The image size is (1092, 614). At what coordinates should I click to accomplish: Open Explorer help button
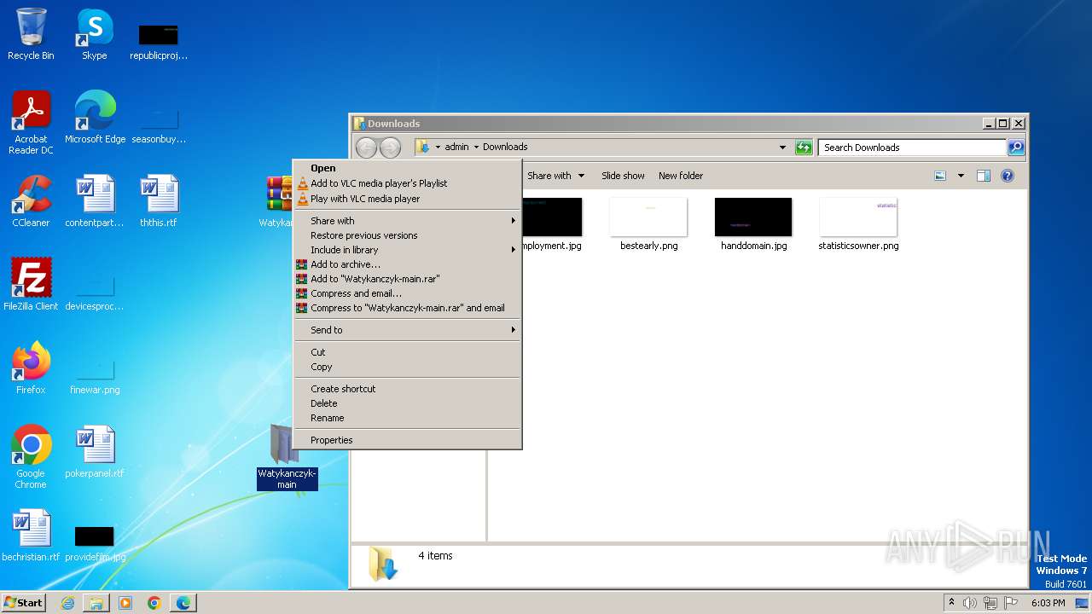click(1008, 176)
